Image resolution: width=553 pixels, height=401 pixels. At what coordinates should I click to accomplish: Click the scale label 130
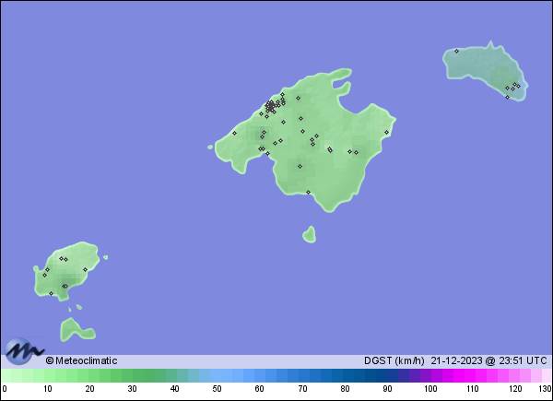(x=546, y=389)
